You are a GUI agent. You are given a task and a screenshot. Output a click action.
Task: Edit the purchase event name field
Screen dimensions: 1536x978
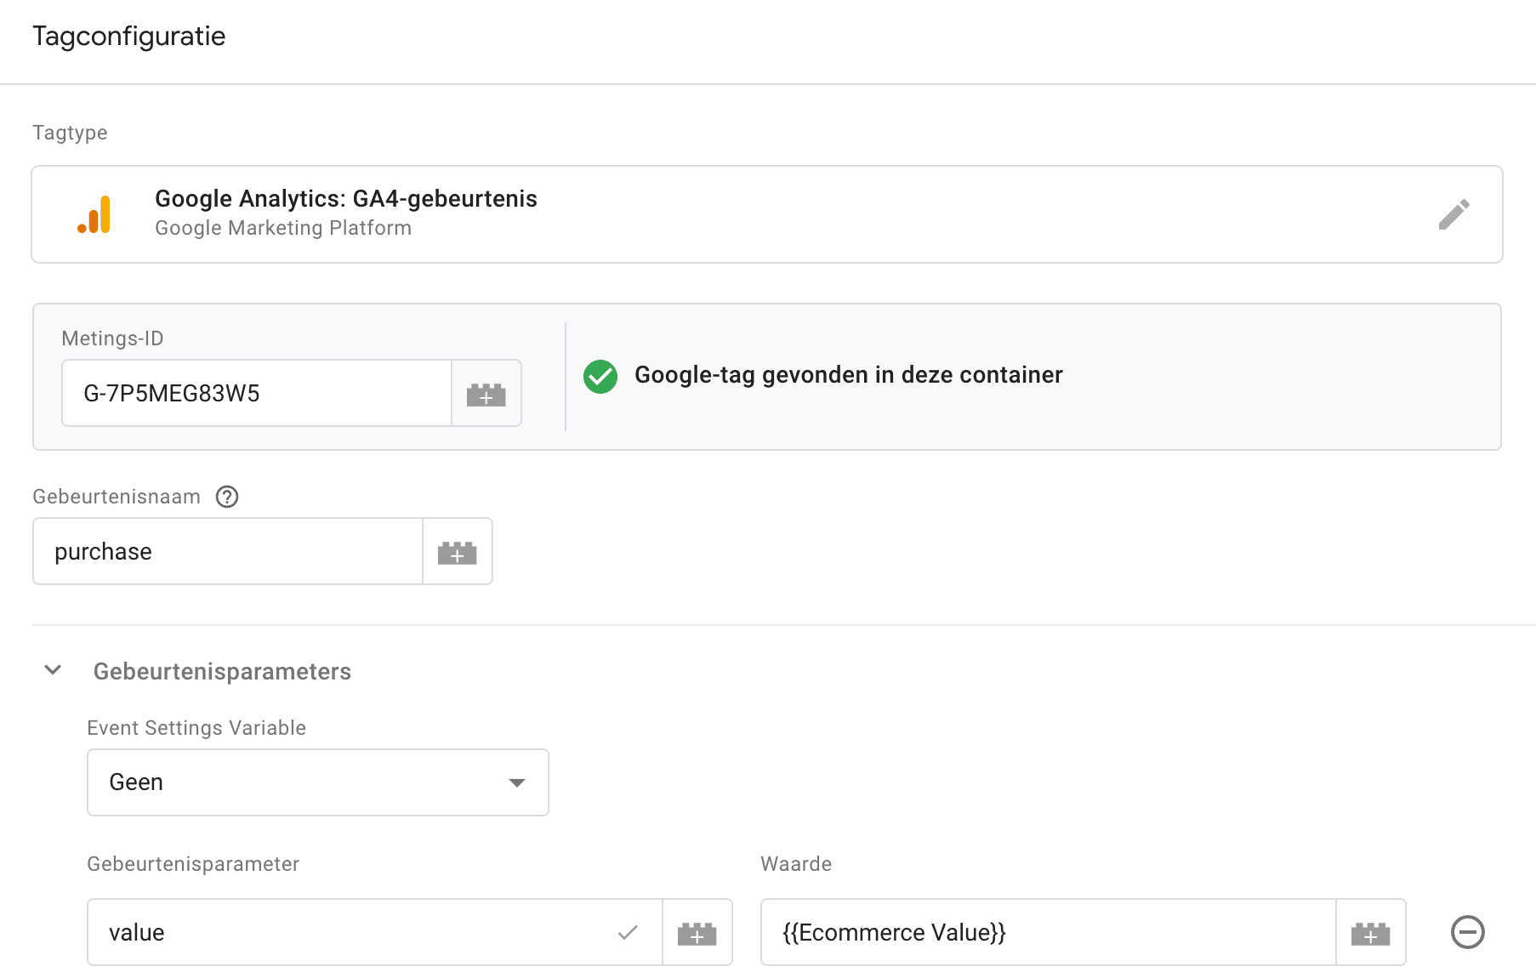(228, 552)
